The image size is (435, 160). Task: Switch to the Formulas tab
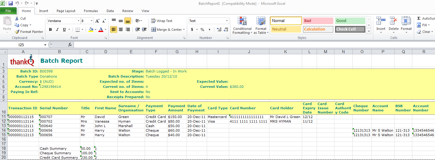pyautogui.click(x=91, y=11)
